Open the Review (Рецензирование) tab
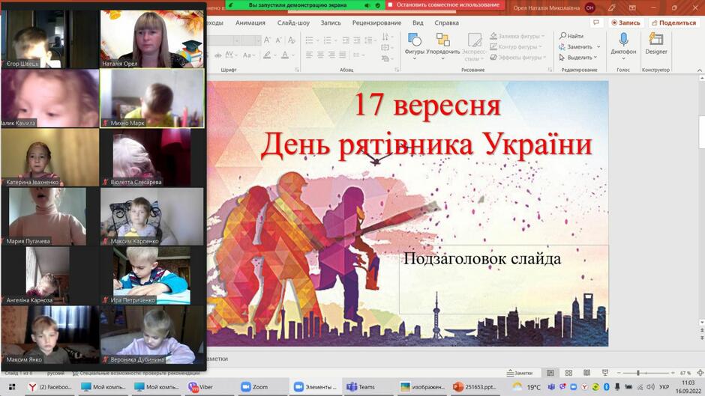Screen dimensions: 705x396 click(376, 22)
